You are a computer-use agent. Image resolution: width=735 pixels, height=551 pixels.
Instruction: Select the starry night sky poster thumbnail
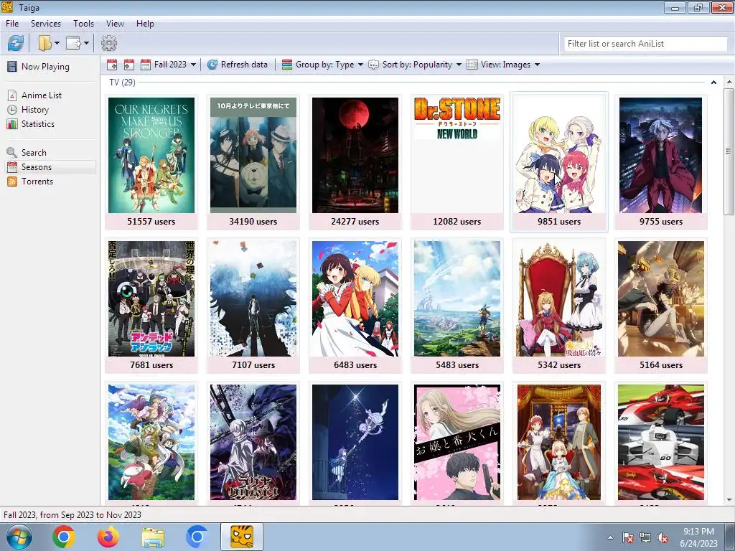point(355,442)
